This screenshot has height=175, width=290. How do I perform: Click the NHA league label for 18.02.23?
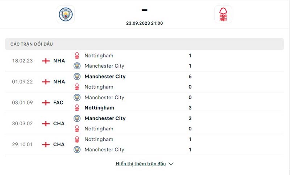pos(59,61)
